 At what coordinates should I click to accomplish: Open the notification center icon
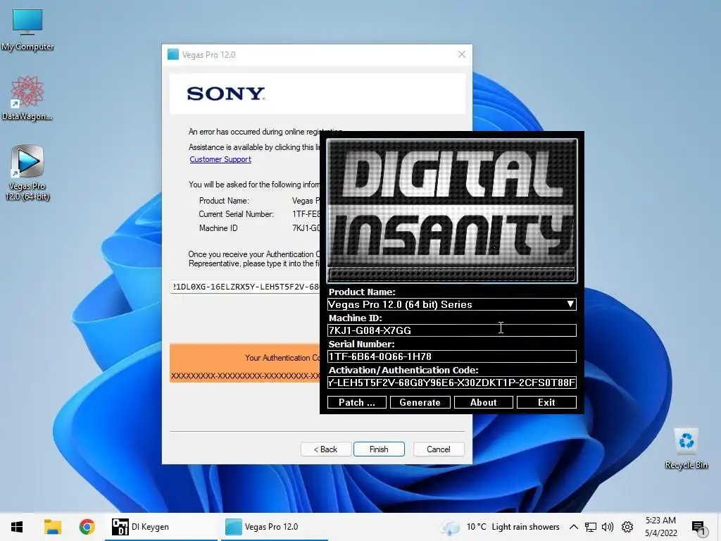pyautogui.click(x=698, y=528)
